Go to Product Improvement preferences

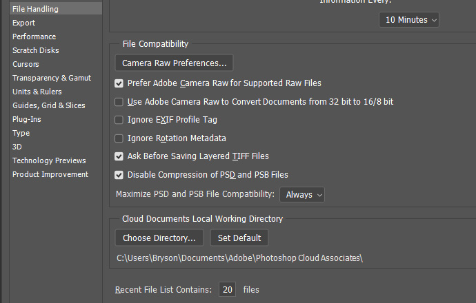pos(50,174)
